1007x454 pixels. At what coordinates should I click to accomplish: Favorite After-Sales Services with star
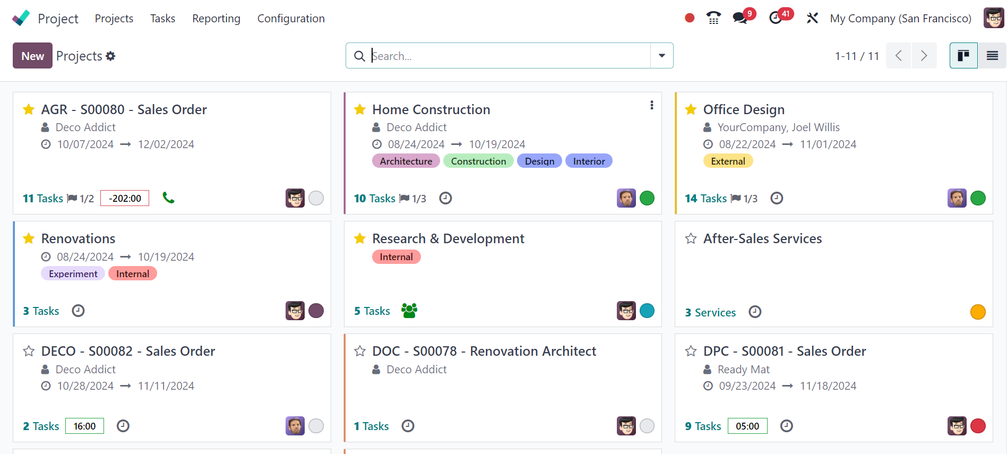tap(691, 238)
